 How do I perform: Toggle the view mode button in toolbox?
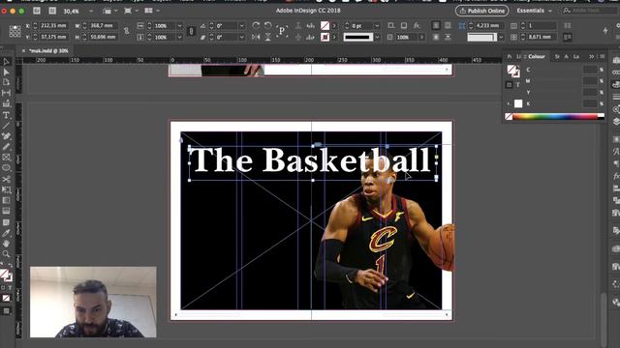pyautogui.click(x=6, y=311)
